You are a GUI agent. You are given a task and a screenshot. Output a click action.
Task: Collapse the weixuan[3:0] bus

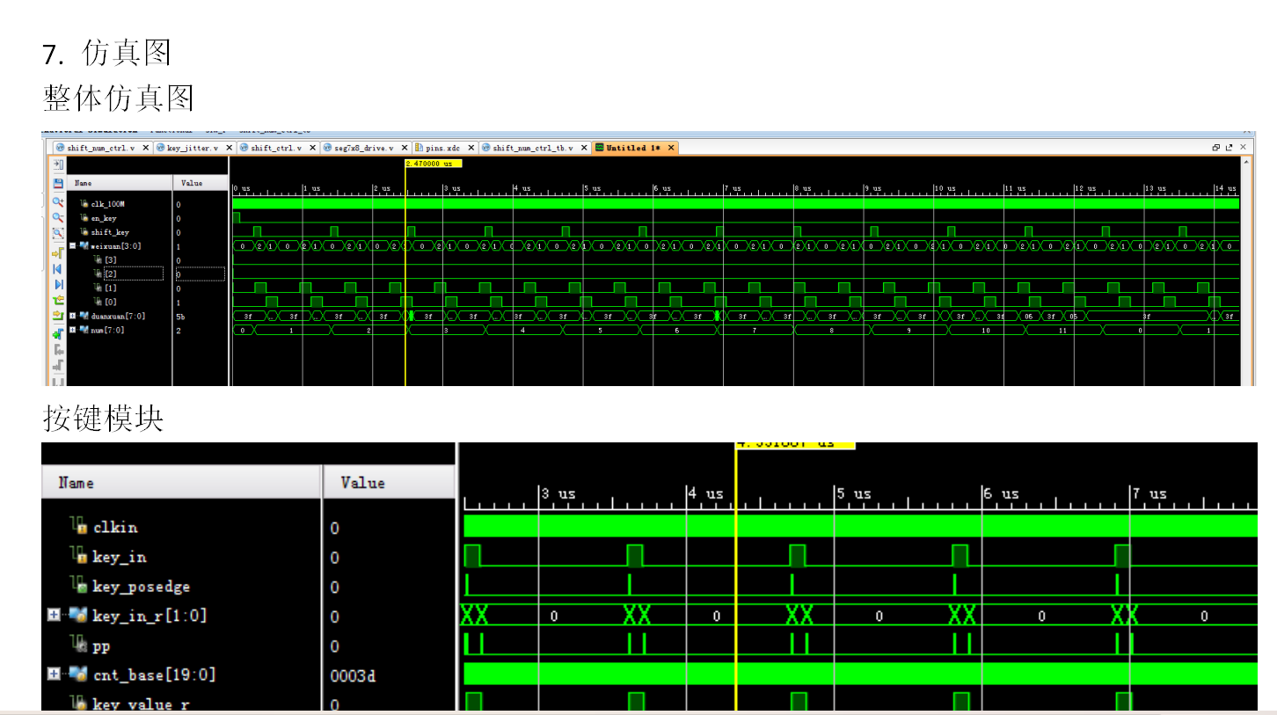[73, 246]
